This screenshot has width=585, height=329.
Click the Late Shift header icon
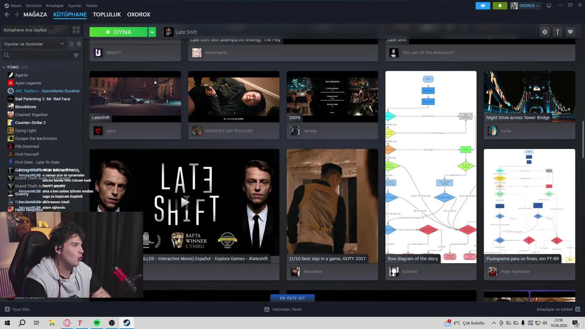[x=169, y=32]
